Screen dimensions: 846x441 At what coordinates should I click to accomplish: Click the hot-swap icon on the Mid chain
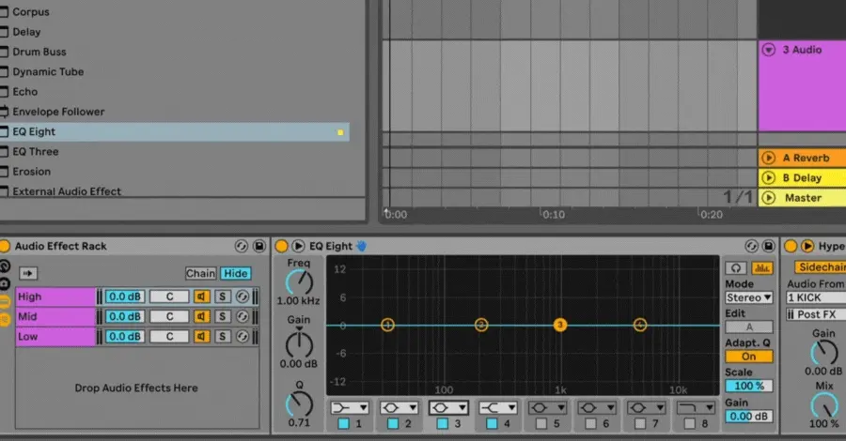[243, 316]
